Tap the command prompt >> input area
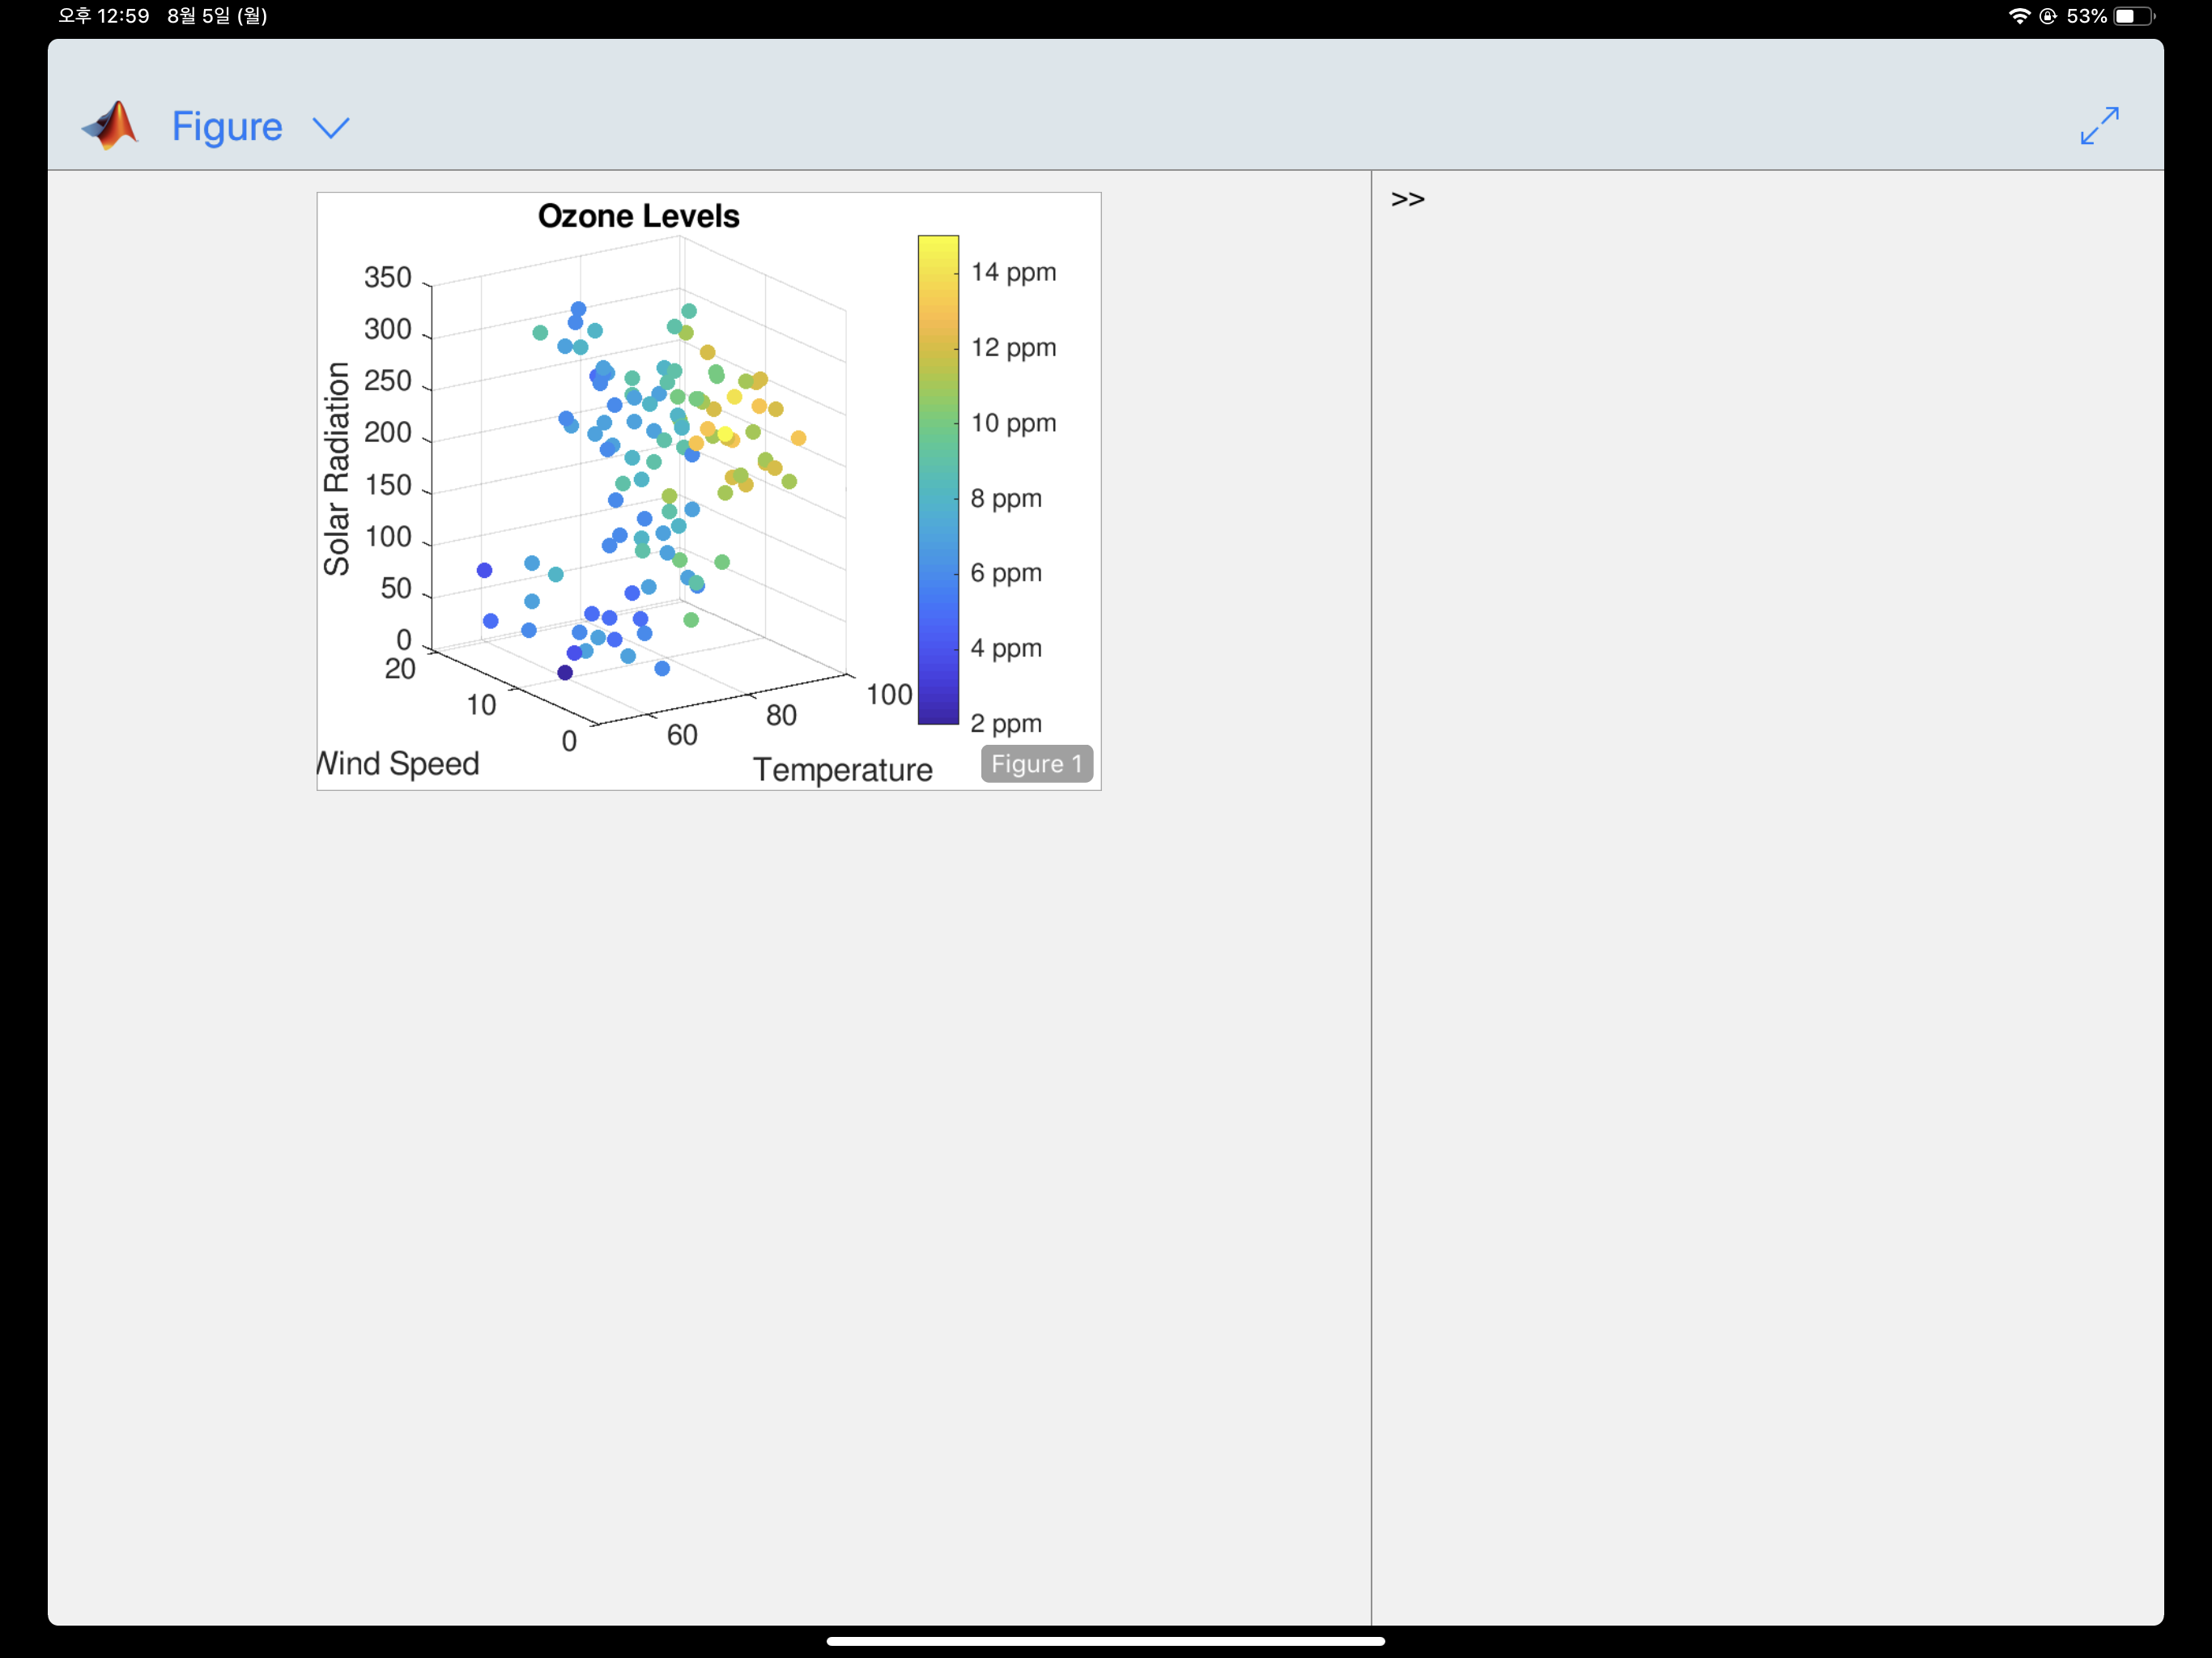This screenshot has width=2212, height=1658. 1408,199
